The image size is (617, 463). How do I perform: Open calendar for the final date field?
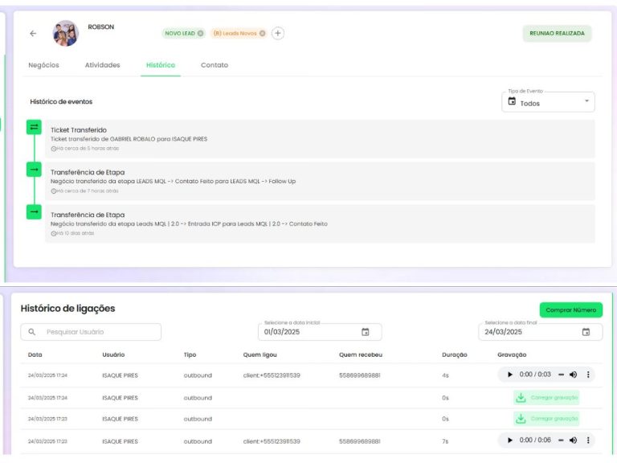click(586, 332)
